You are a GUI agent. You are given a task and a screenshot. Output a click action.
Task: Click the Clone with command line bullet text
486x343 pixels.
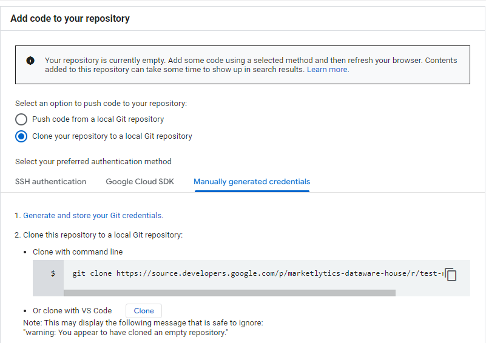(77, 251)
